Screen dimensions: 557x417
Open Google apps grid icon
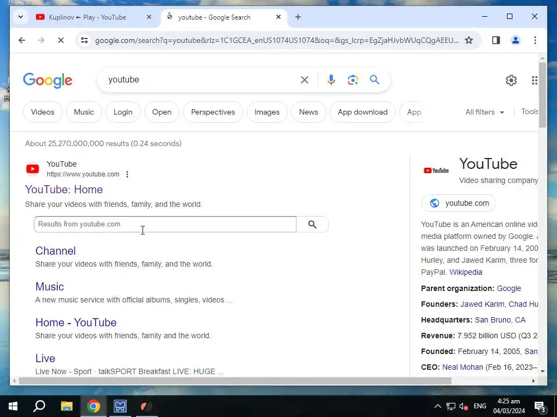click(534, 80)
